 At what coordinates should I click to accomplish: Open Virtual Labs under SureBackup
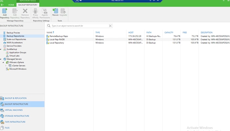(x=14, y=56)
